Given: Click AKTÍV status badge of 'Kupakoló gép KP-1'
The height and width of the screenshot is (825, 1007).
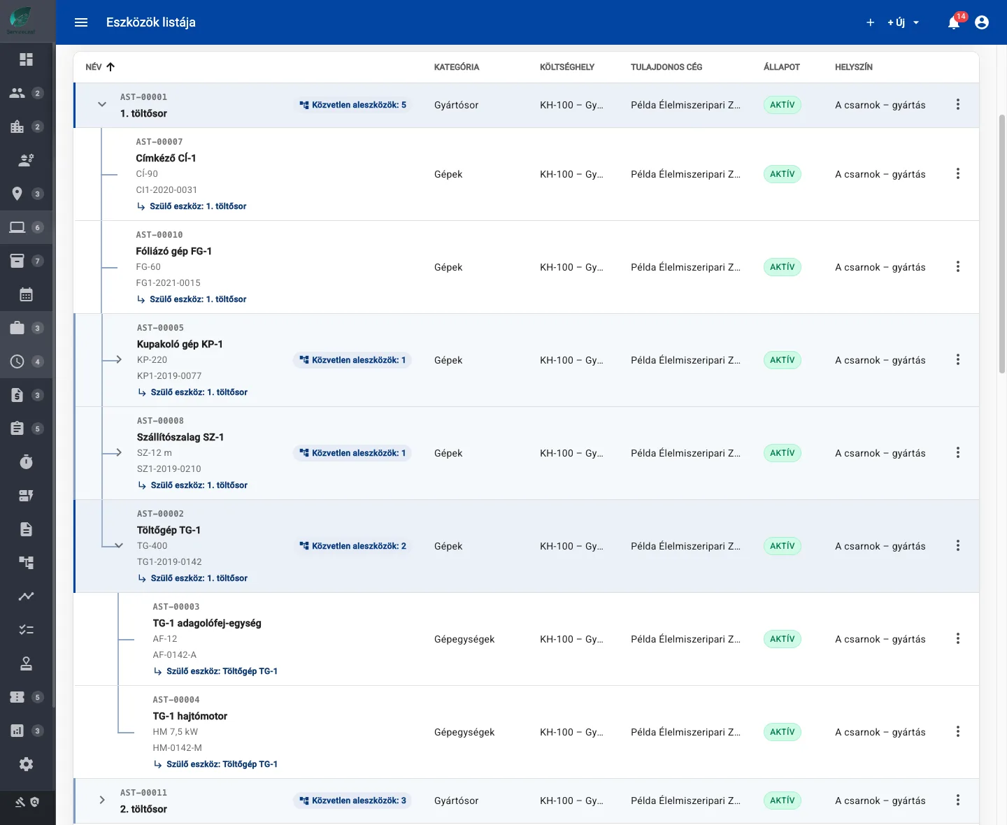Looking at the screenshot, I should (x=783, y=360).
